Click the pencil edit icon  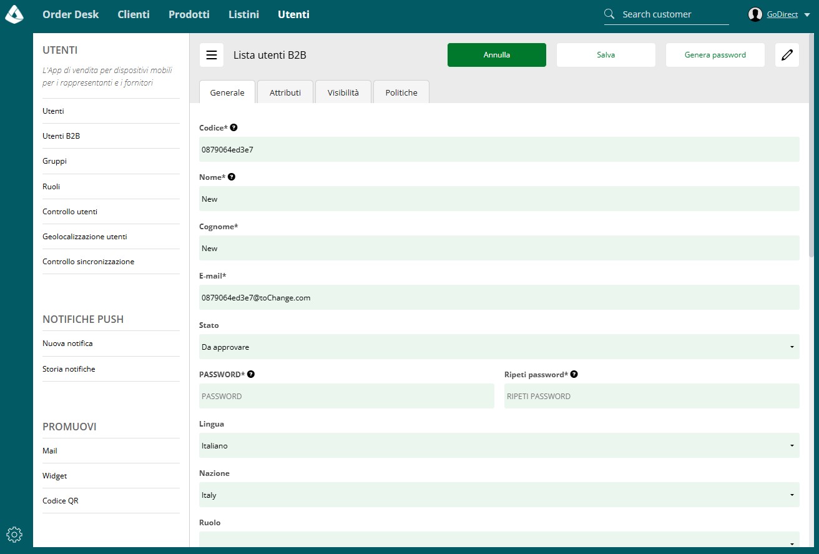coord(787,55)
